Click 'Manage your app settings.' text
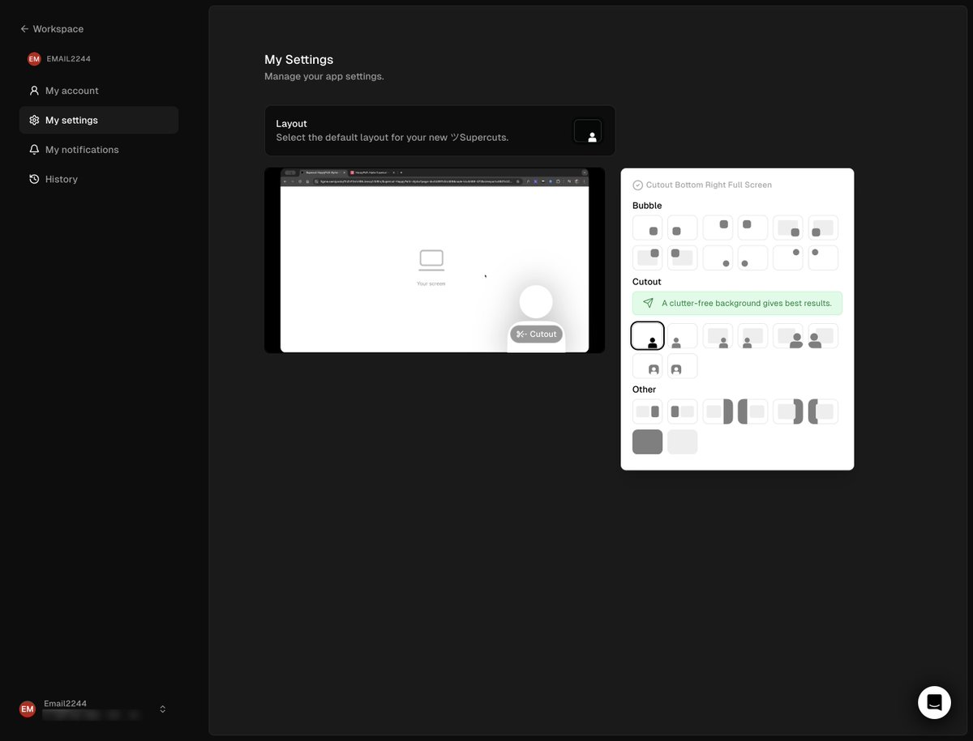 tap(324, 76)
